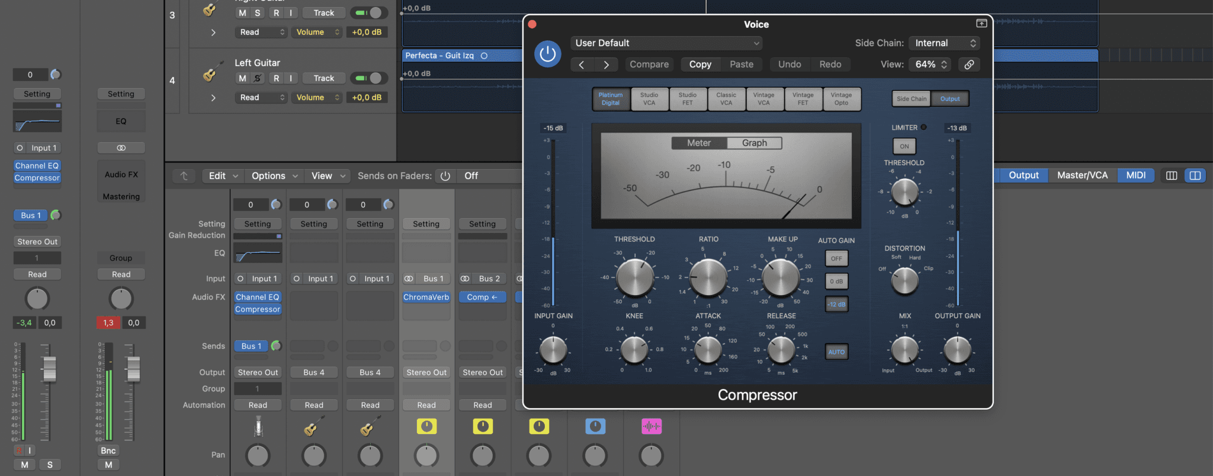Turn on the Limiter ON button

point(904,146)
